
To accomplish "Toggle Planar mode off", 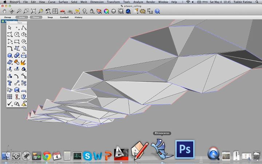I will pyautogui.click(x=36, y=17).
